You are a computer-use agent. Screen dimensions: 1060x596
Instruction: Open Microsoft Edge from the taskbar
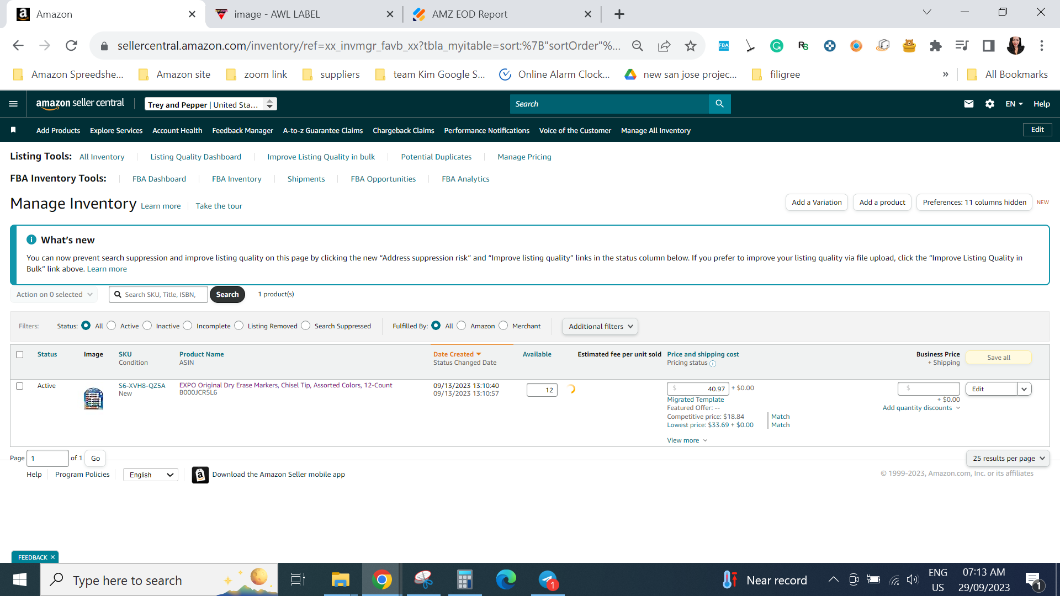506,579
